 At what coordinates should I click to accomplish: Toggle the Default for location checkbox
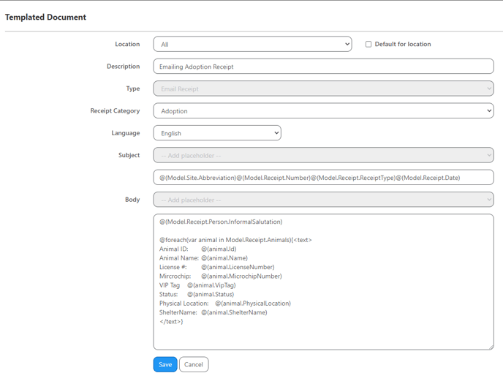368,45
